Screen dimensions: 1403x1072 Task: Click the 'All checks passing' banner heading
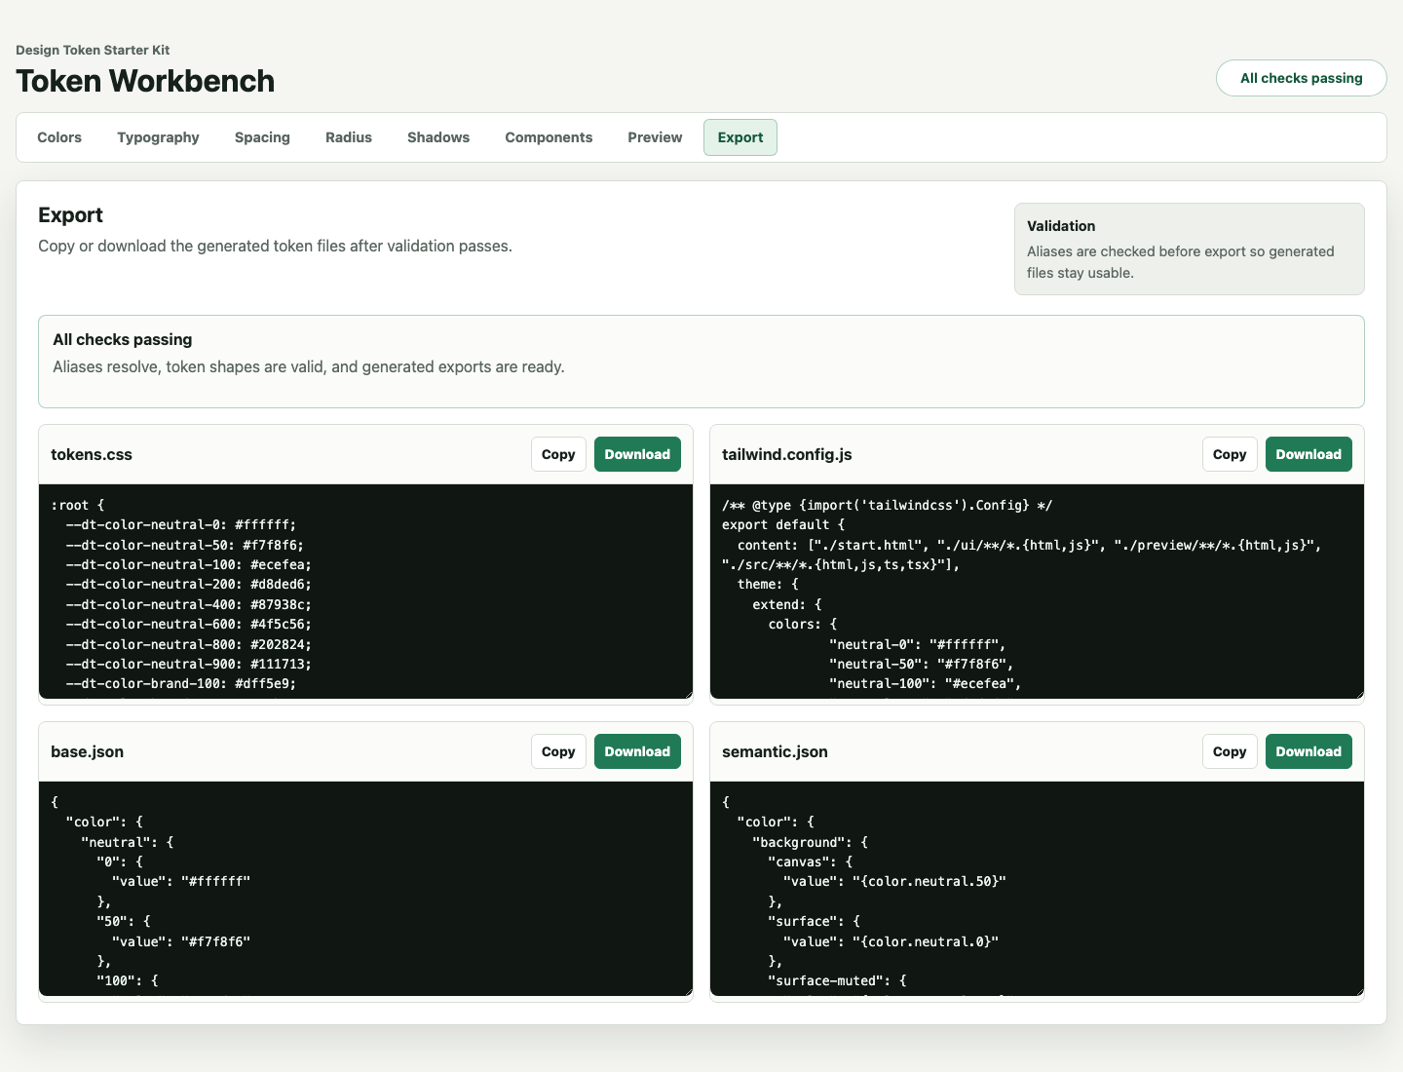(123, 339)
